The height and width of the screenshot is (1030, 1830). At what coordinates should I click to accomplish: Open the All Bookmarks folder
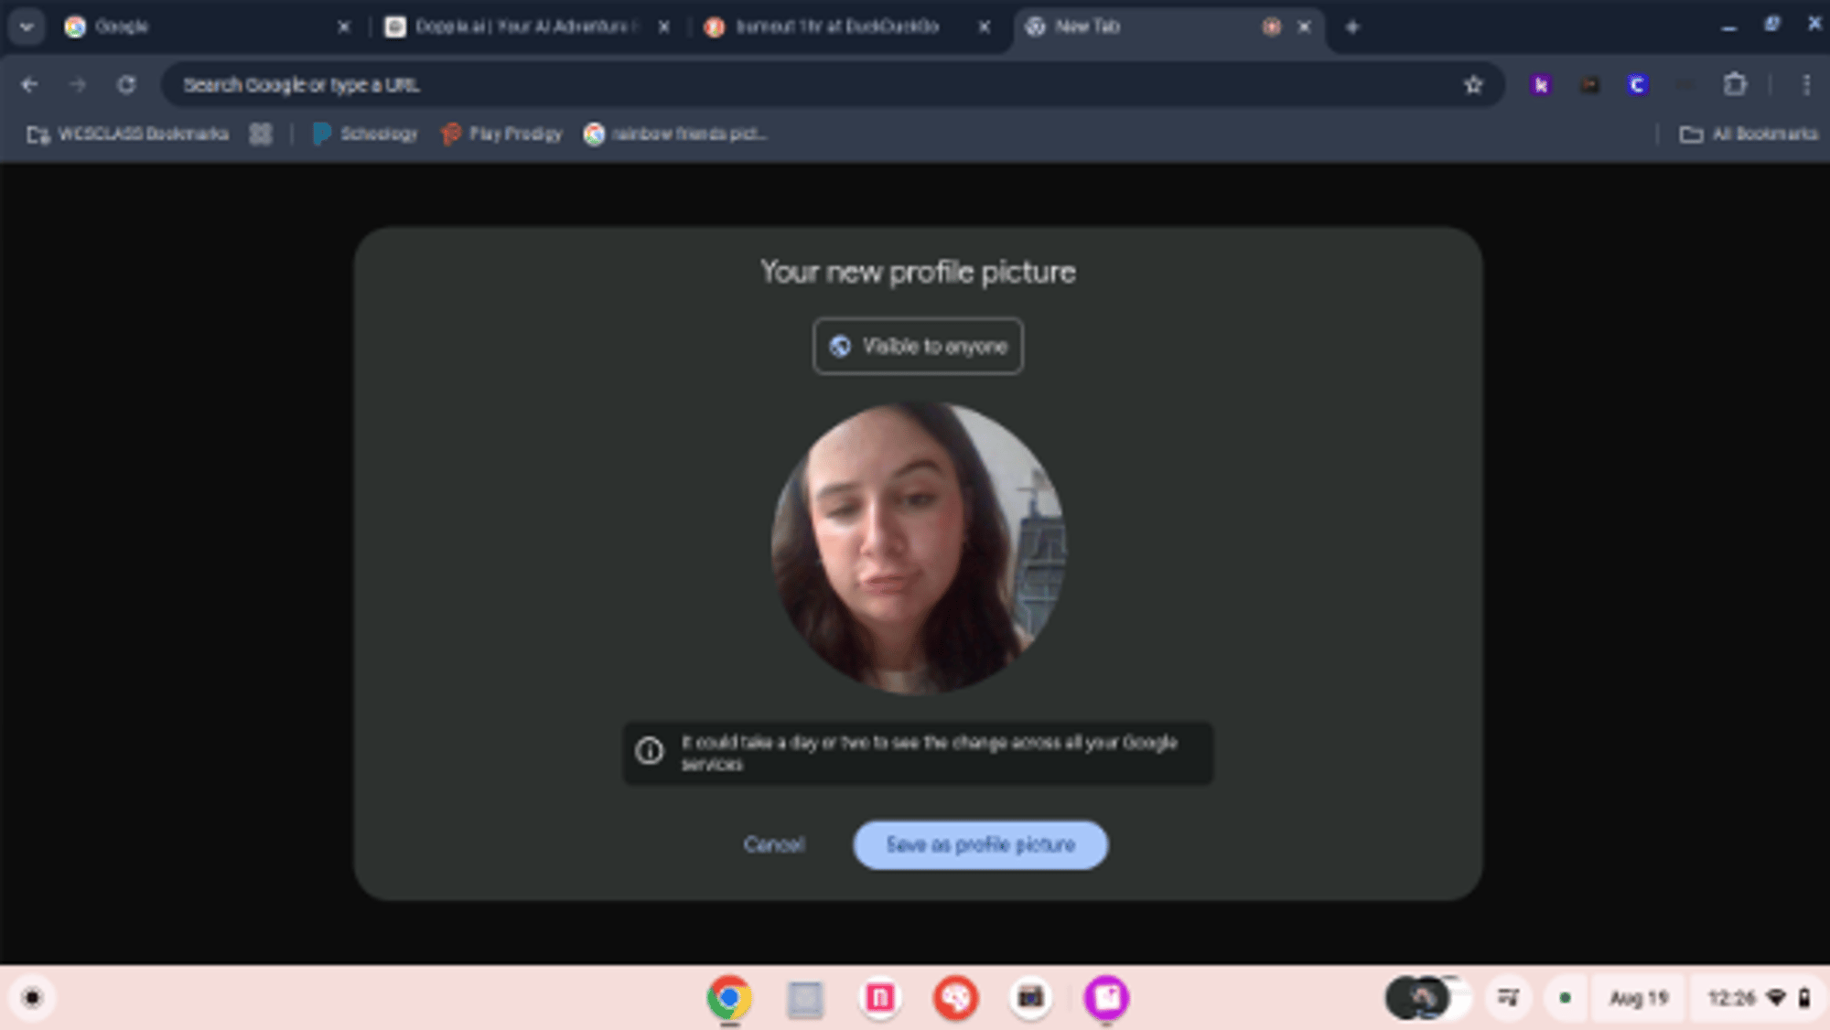(x=1749, y=134)
